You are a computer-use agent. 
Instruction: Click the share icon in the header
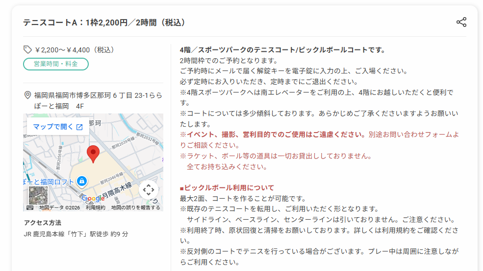point(461,22)
